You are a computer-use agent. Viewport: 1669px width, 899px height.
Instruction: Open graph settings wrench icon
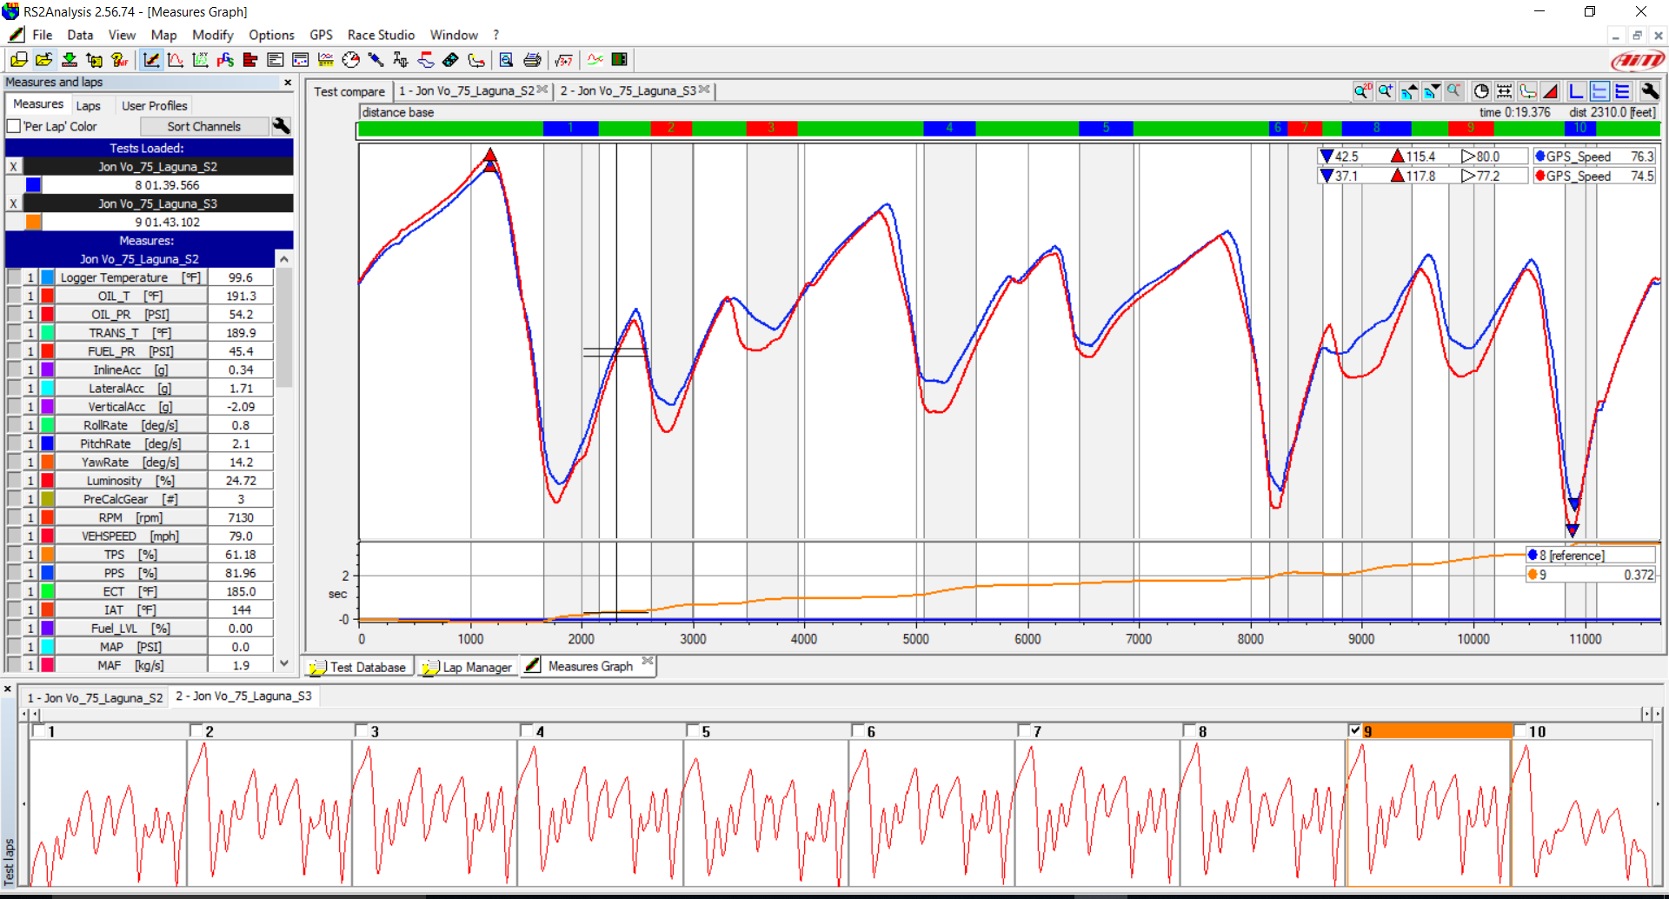pyautogui.click(x=1649, y=91)
